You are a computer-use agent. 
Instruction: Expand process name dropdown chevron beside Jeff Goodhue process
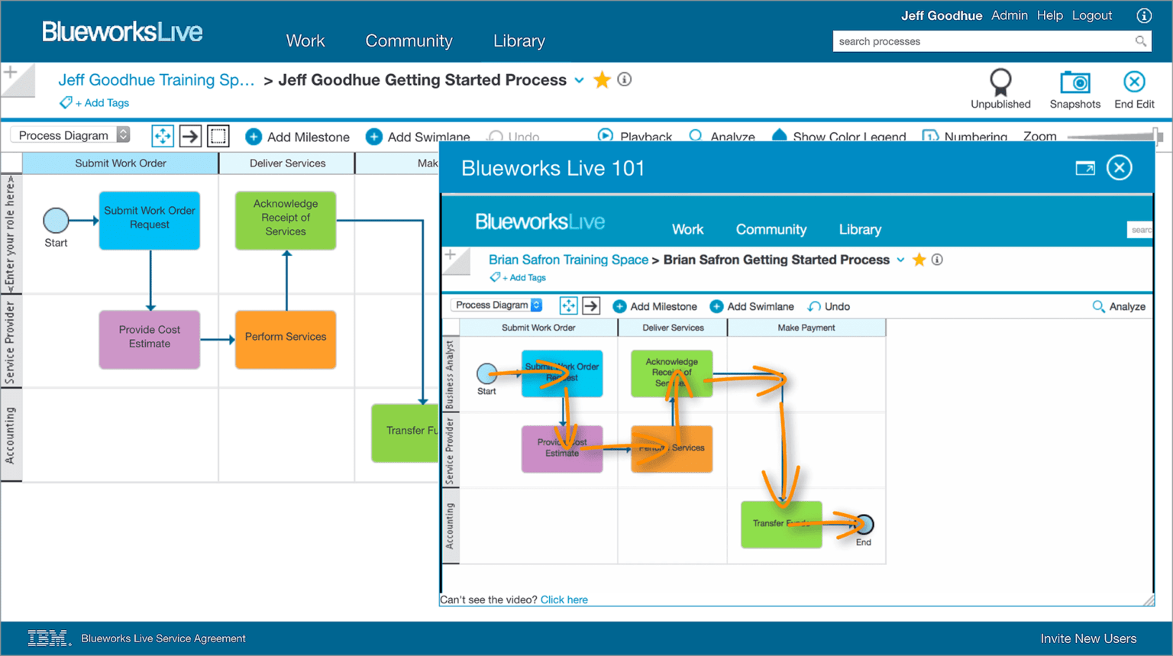coord(579,80)
